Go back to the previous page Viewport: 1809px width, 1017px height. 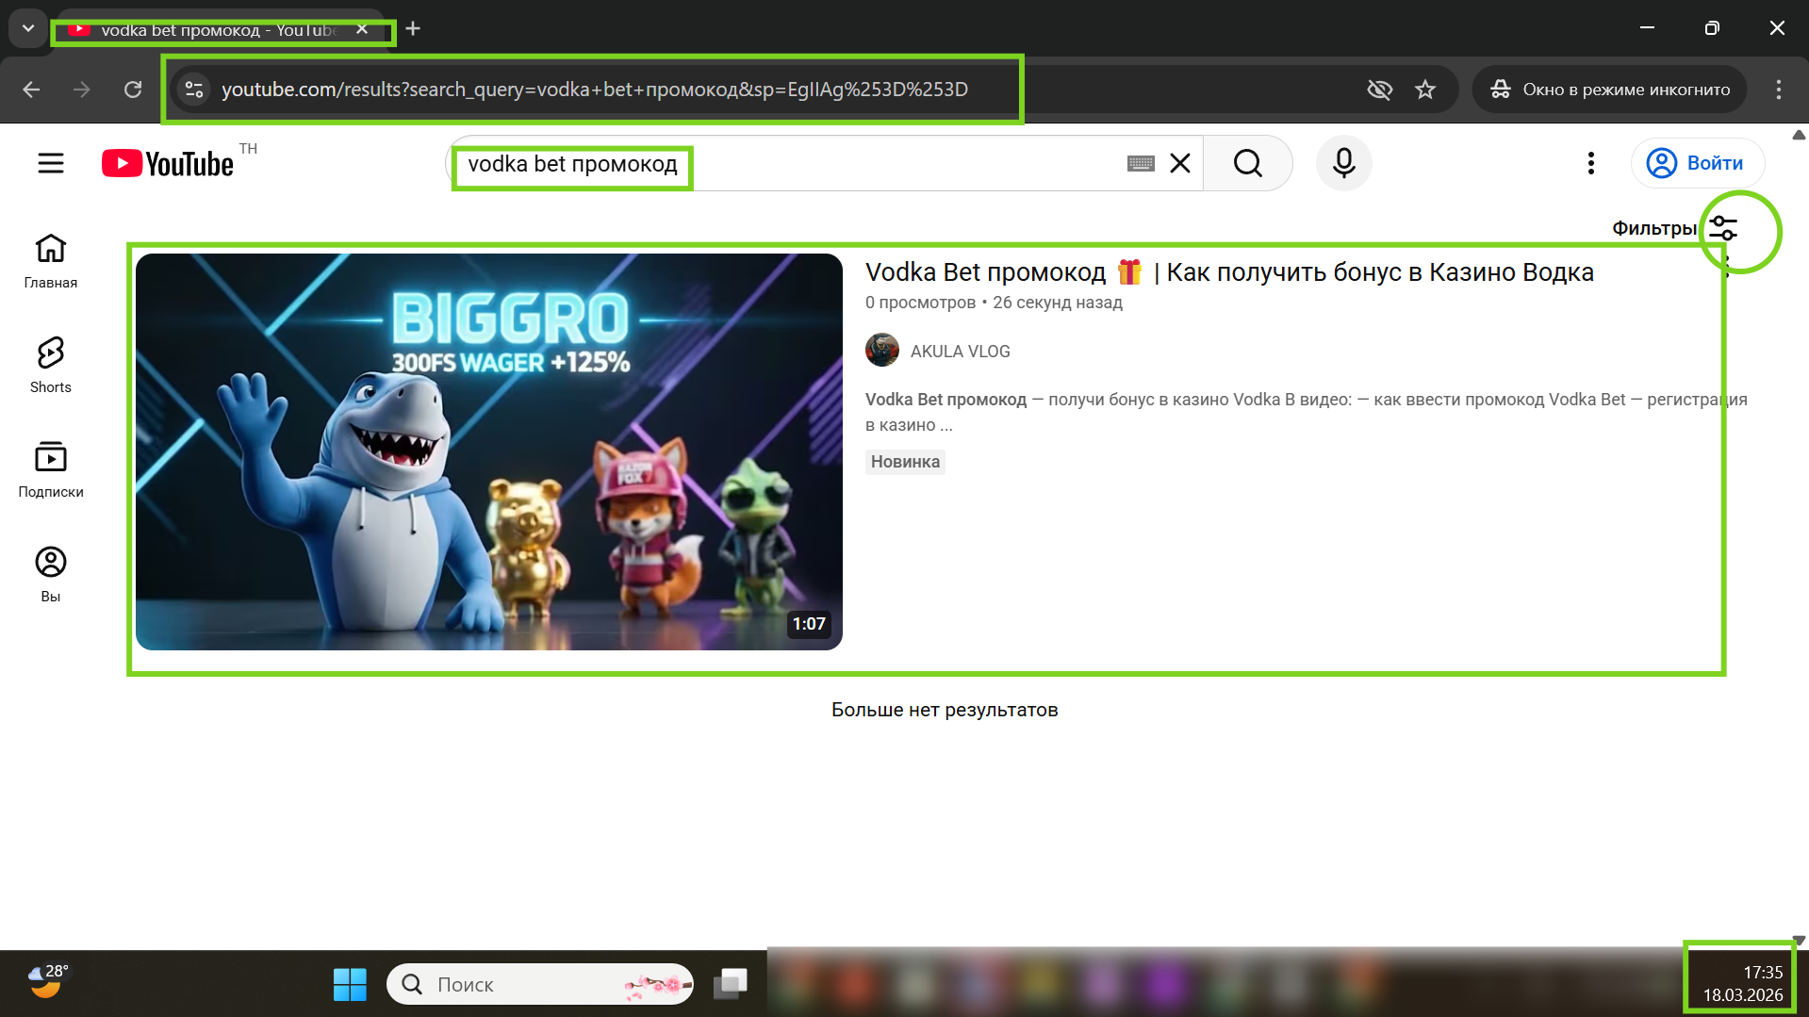point(31,90)
